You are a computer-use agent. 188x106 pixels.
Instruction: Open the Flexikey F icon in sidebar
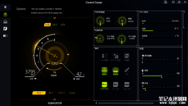pyautogui.click(x=5, y=29)
